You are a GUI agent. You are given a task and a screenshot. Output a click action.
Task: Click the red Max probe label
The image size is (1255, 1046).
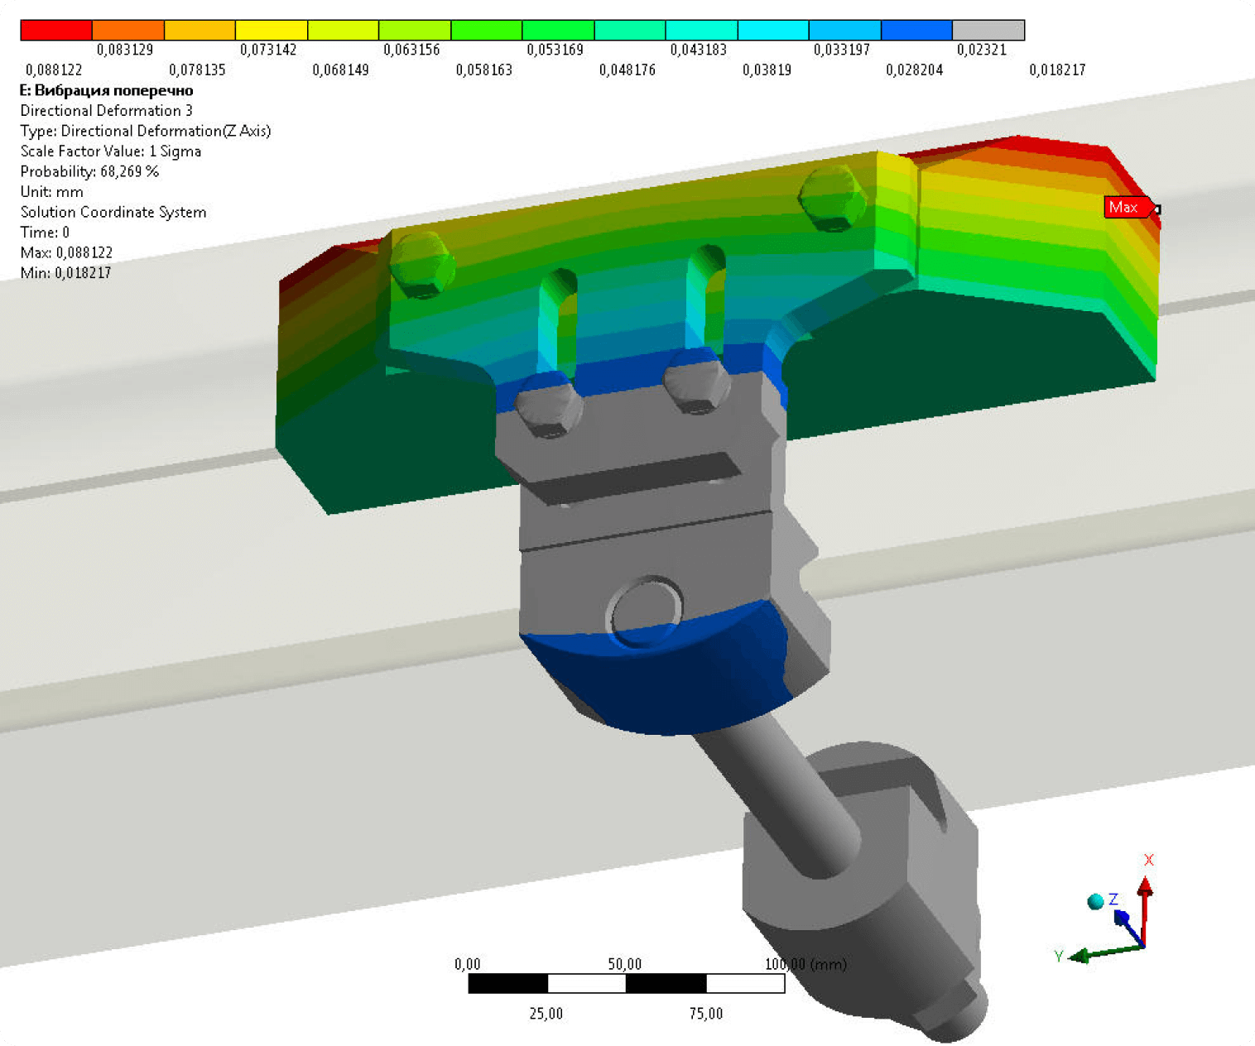[x=1128, y=207]
